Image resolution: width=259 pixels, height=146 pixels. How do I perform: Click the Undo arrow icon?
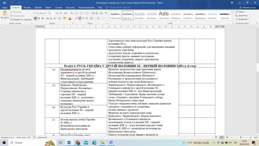point(12,3)
